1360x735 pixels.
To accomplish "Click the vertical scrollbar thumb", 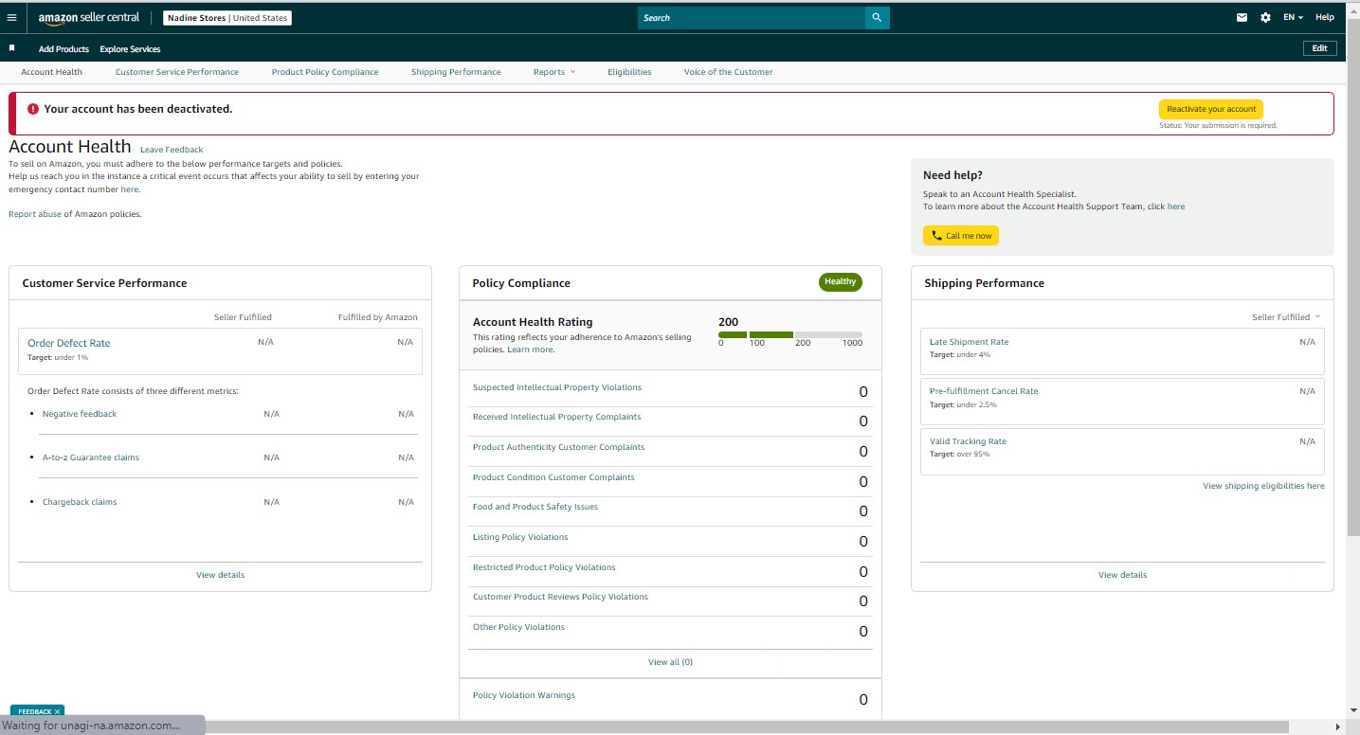I will point(1352,275).
